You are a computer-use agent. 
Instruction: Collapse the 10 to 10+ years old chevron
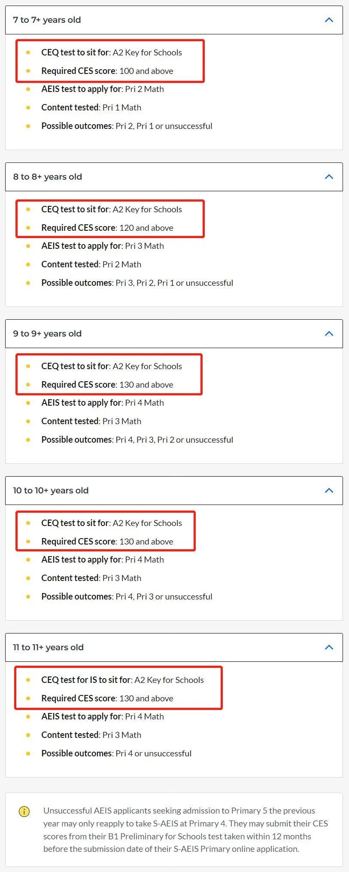tap(329, 490)
